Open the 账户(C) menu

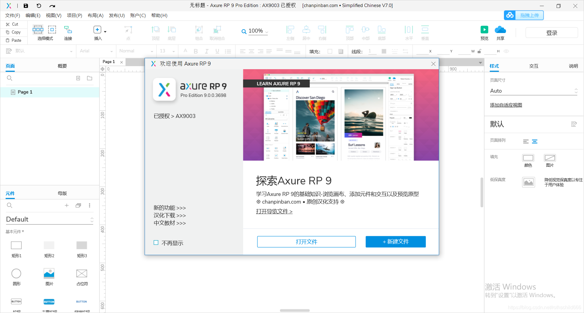(138, 16)
